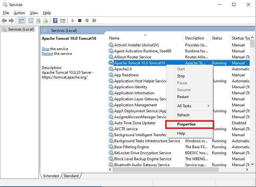Switch to the Extended tab

pyautogui.click(x=51, y=176)
